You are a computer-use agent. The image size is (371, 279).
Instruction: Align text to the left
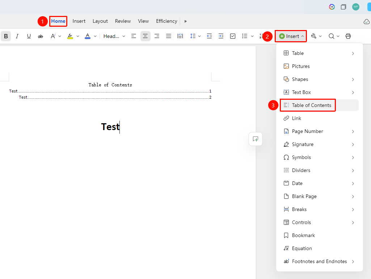tap(134, 36)
